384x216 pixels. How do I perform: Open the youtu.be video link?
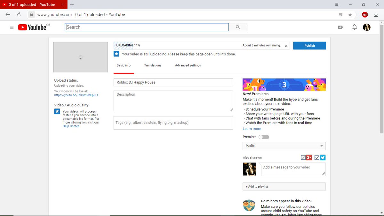76,95
